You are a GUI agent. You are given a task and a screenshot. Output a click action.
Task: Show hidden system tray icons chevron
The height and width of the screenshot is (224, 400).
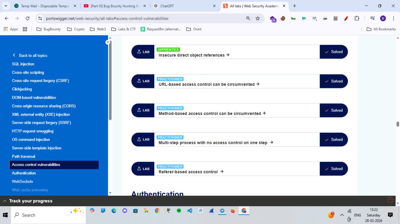tap(342, 215)
